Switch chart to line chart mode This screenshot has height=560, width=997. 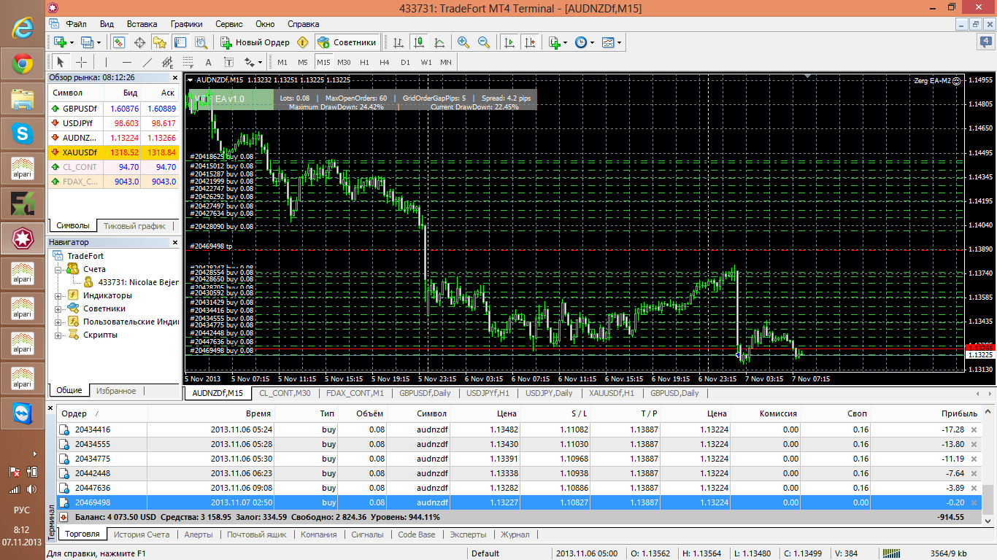(439, 42)
